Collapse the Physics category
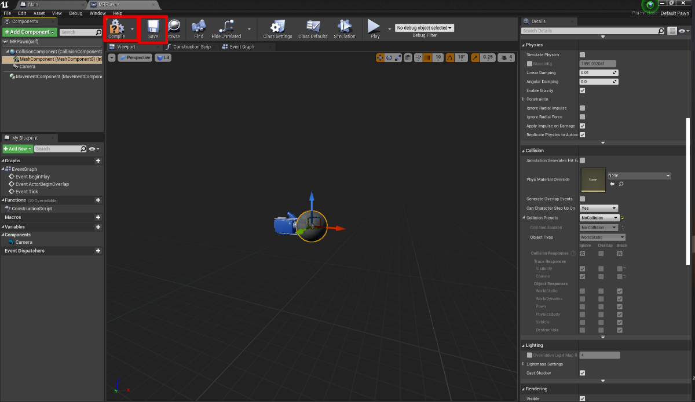This screenshot has height=402, width=695. 524,45
